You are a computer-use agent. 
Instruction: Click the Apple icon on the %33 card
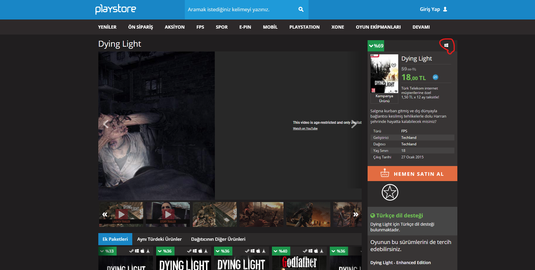click(143, 251)
